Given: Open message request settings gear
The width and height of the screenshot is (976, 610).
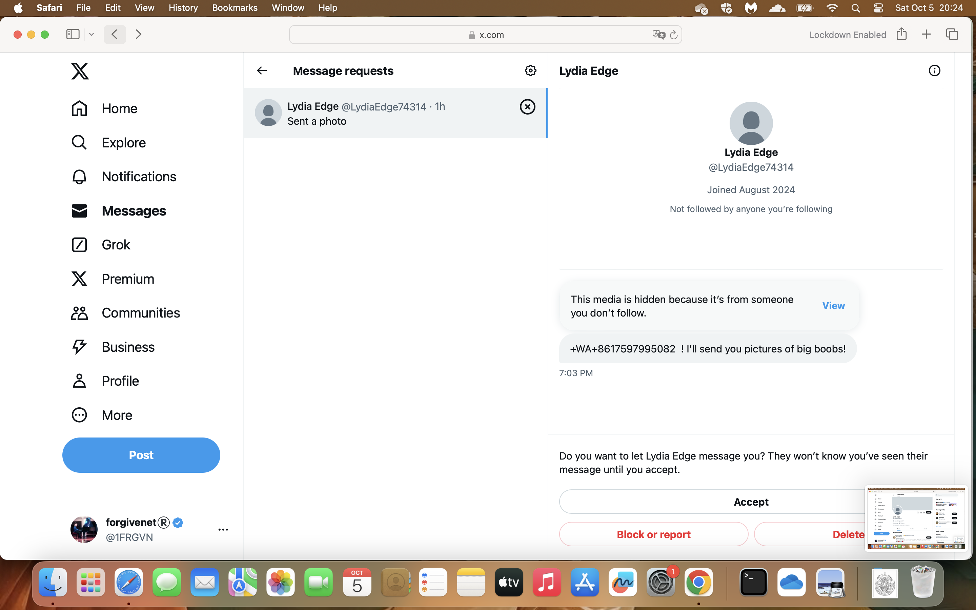Looking at the screenshot, I should [x=530, y=70].
